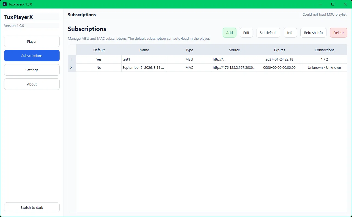Sort by the Name column header
Image resolution: width=352 pixels, height=217 pixels.
pyautogui.click(x=144, y=50)
